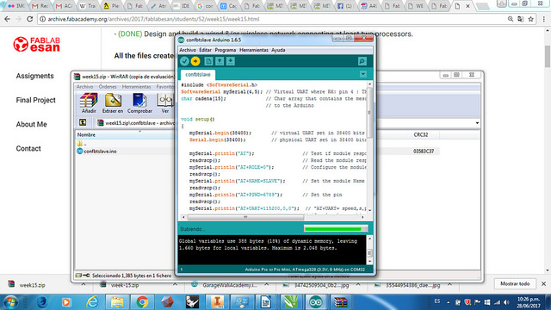Select confbtslave.ino file in WinRAR list
Image resolution: width=551 pixels, height=310 pixels.
[x=100, y=152]
